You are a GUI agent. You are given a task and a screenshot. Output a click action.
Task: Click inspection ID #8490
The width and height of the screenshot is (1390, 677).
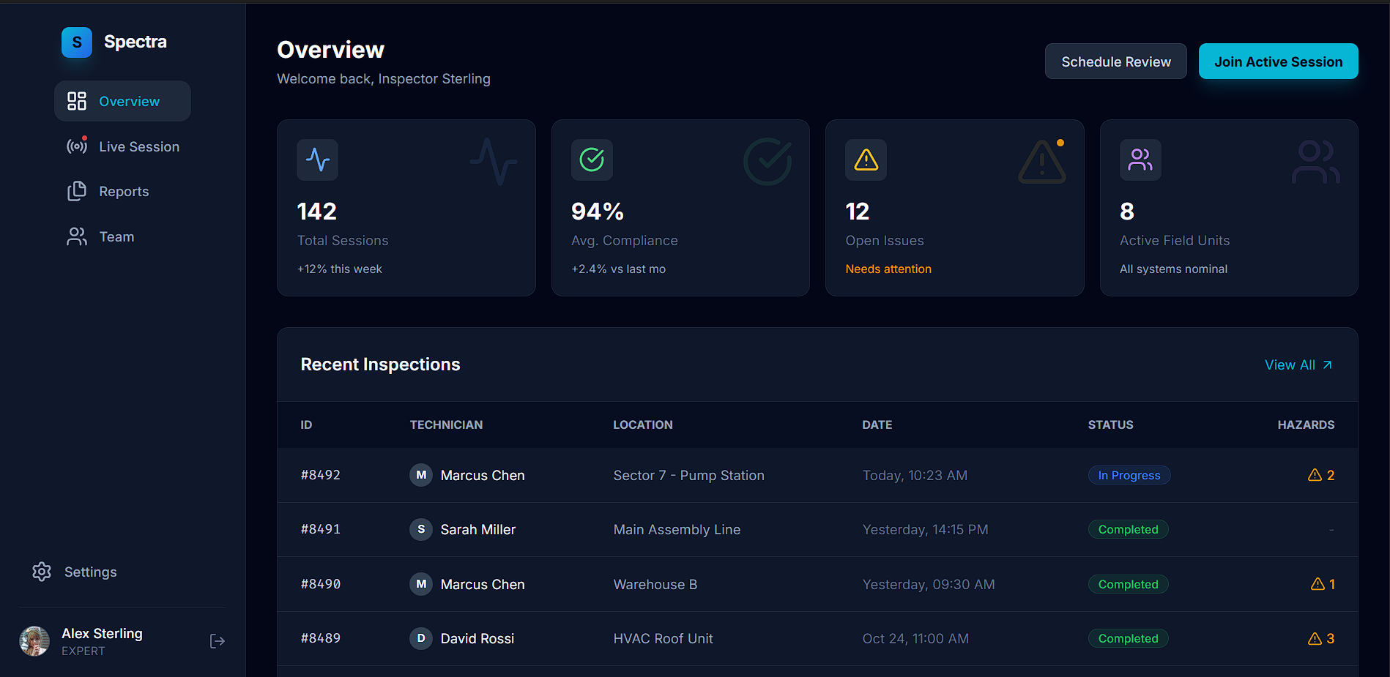coord(321,584)
